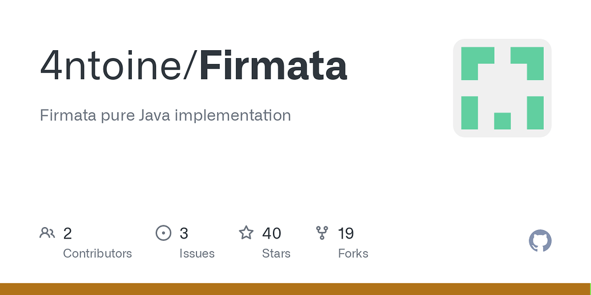Viewport: 591px width, 295px height.
Task: Open the green identicon avatar image
Action: tap(502, 88)
